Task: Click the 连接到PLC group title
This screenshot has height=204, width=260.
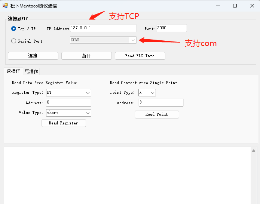Action: tap(18, 19)
